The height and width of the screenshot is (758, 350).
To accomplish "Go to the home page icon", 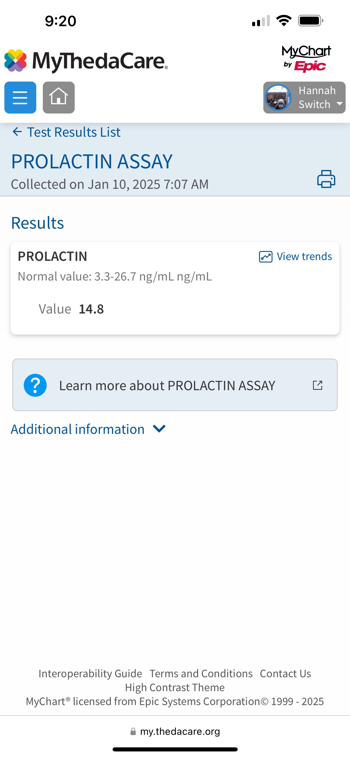I will coord(59,97).
